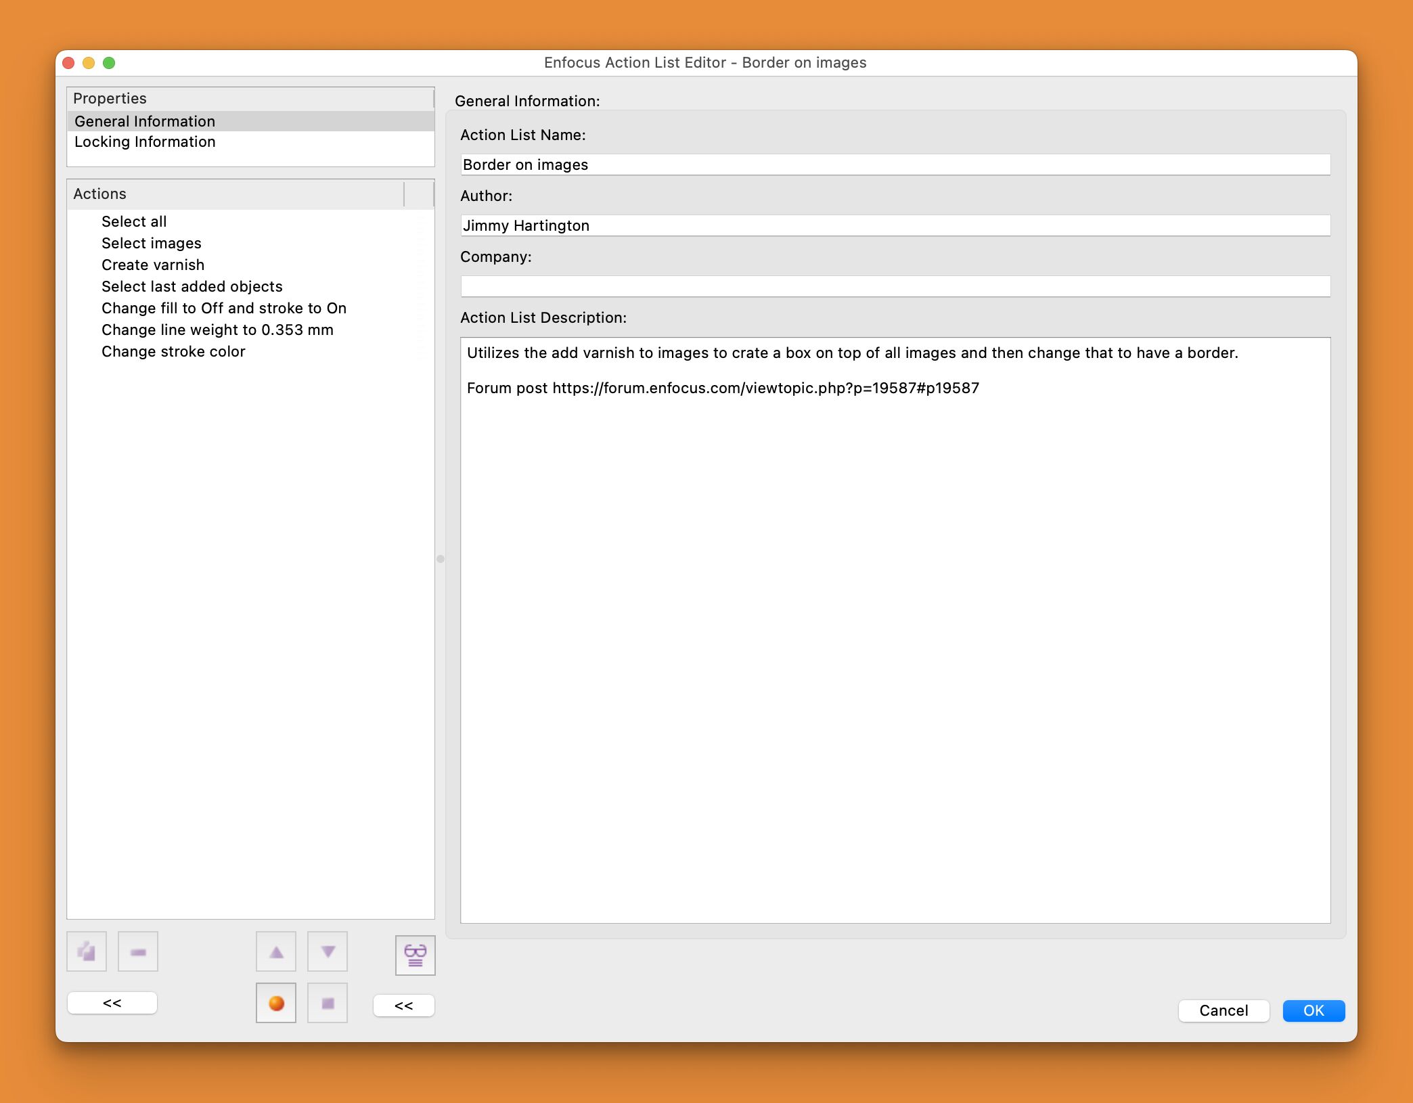The height and width of the screenshot is (1103, 1413).
Task: Cancel the Action List Editor dialog
Action: 1223,1010
